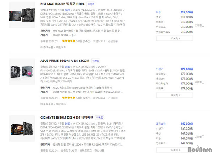Click the 이벤트 badge next to MSI MAG B660M

[91, 4]
